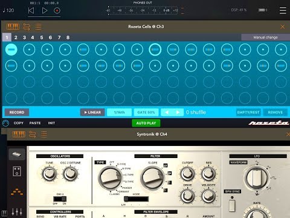Click the filter CUTOFF knob
This screenshot has height=218, width=290.
pos(187,174)
